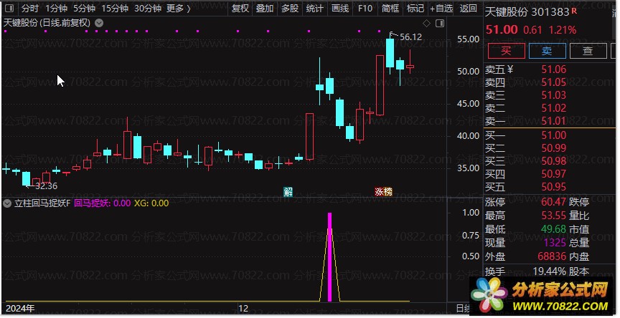Toggle the panel icon left of 分时
The image size is (620, 318).
point(9,8)
